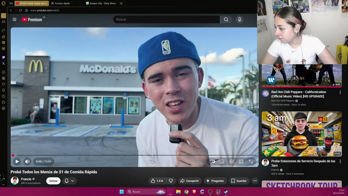Like the video with 1.6 K likes

pyautogui.click(x=157, y=181)
